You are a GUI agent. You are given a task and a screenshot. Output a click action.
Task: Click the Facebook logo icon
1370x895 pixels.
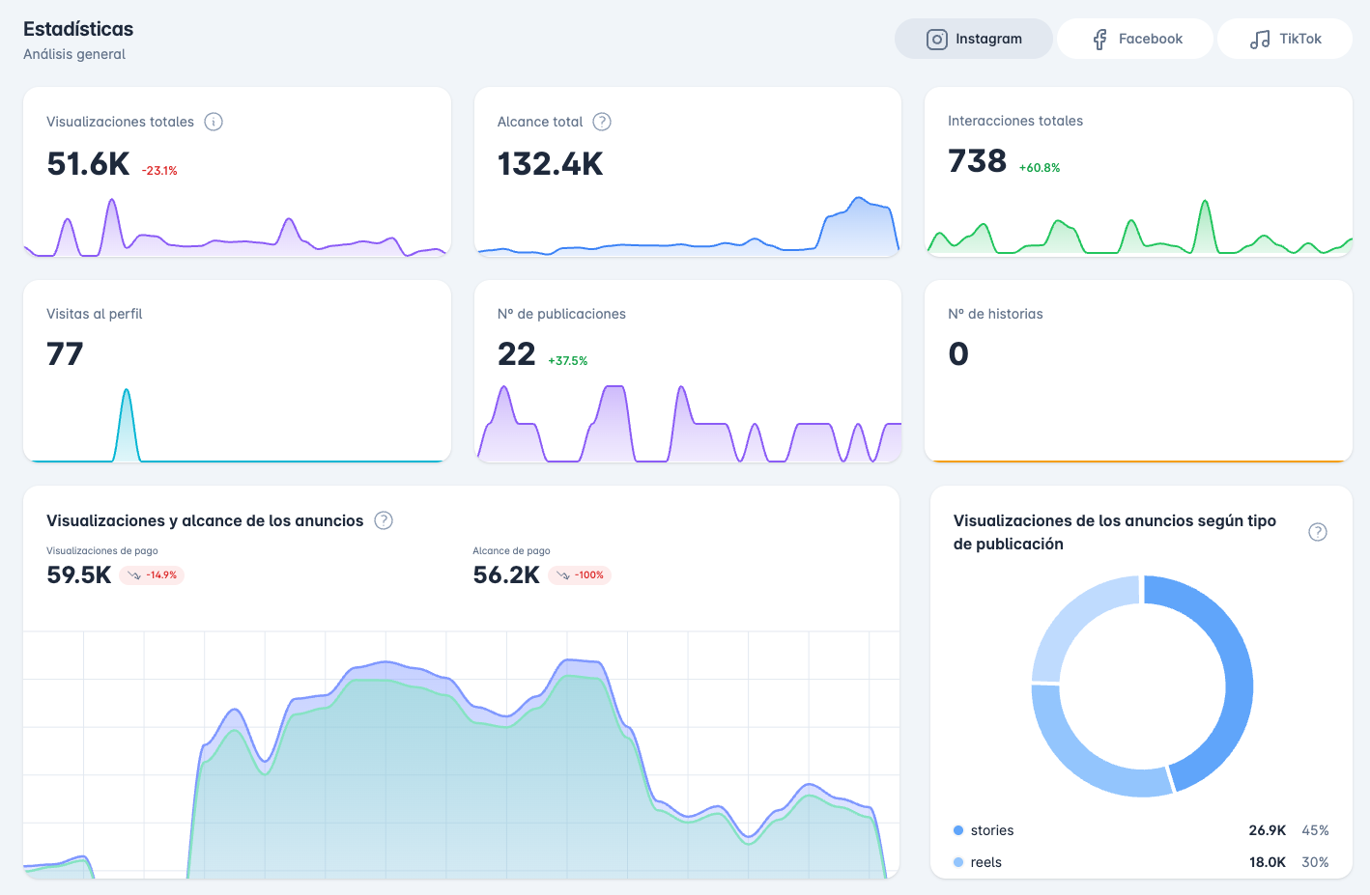(x=1099, y=40)
